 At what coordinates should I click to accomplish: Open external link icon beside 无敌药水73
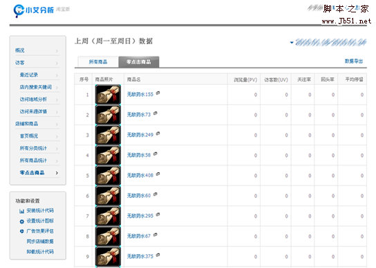click(x=156, y=113)
